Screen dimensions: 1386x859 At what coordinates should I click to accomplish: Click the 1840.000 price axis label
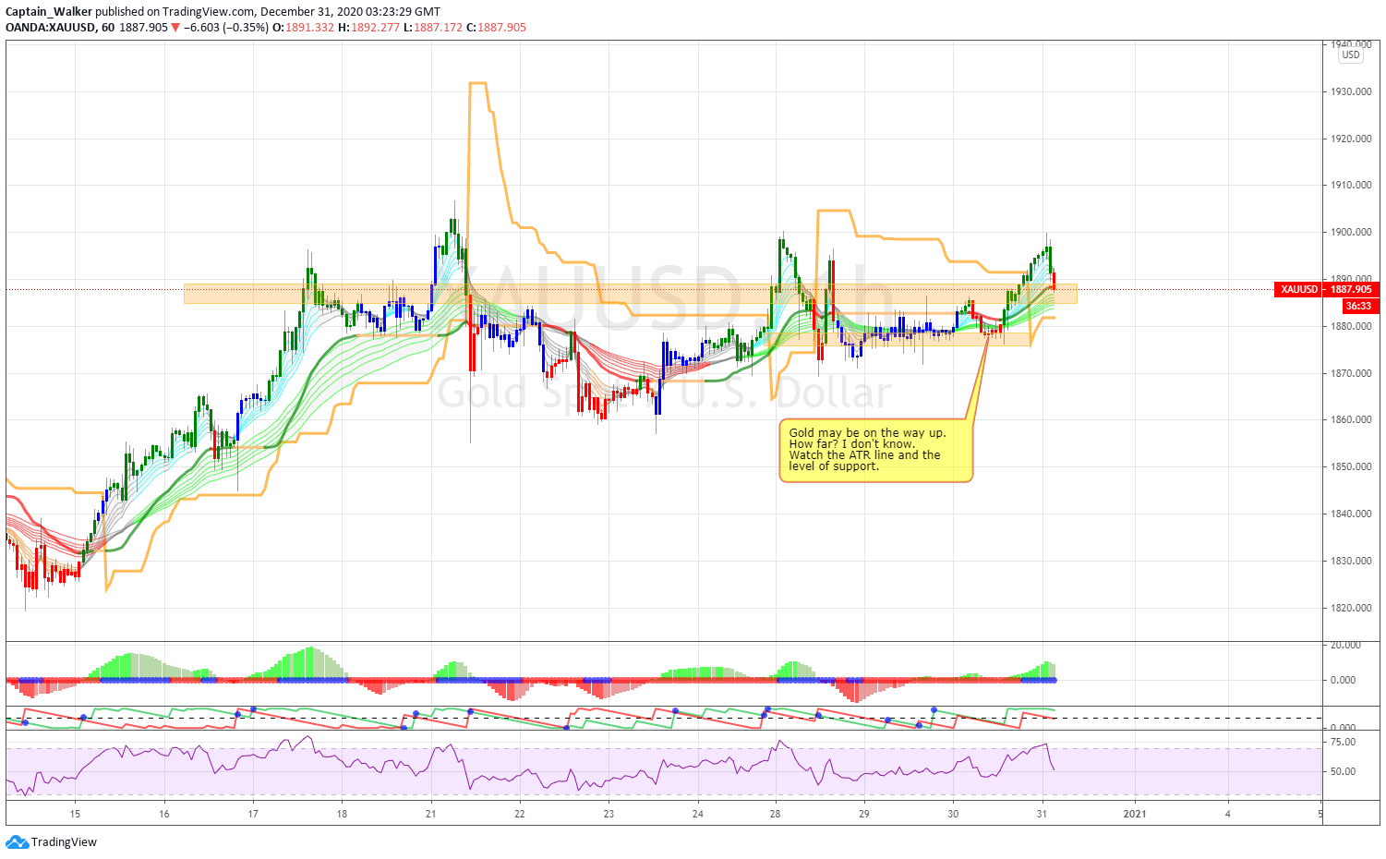coord(1350,514)
